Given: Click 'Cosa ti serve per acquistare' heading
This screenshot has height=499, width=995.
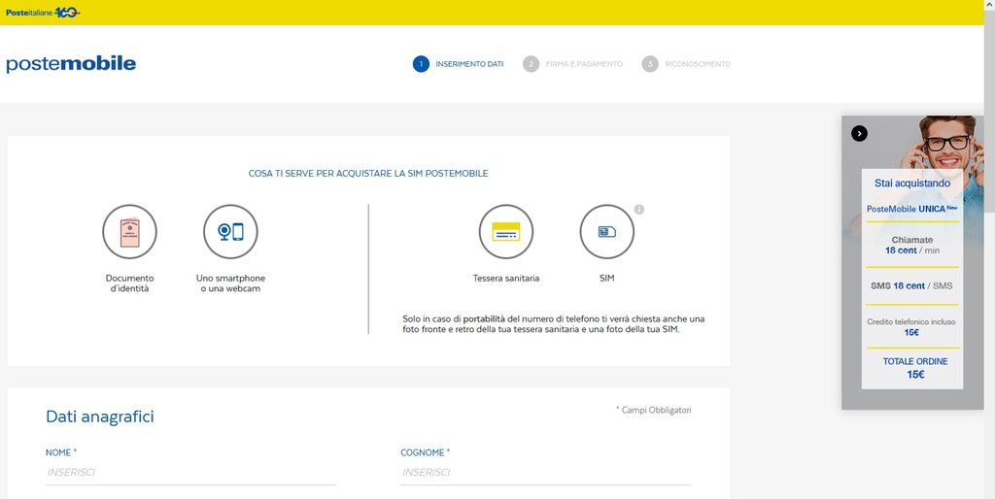Looking at the screenshot, I should coord(368,173).
